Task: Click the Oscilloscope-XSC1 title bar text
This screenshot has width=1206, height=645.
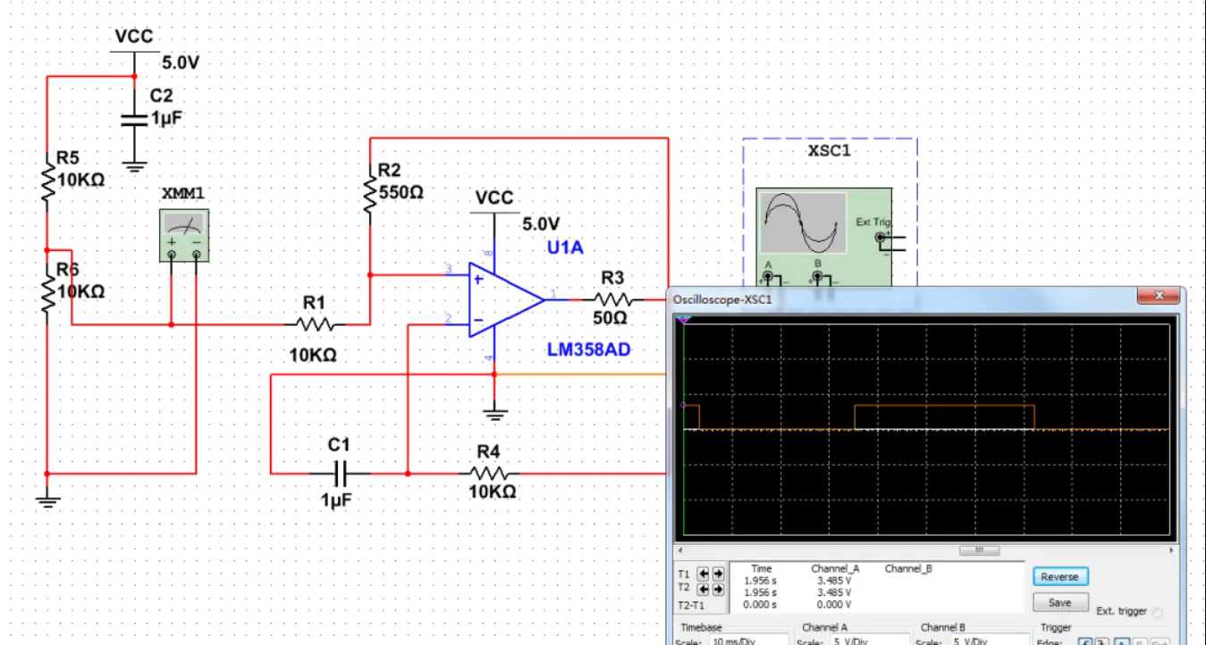Action: tap(722, 299)
